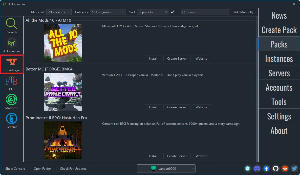Select the Technic packs source
This screenshot has height=175, width=300.
[12, 120]
